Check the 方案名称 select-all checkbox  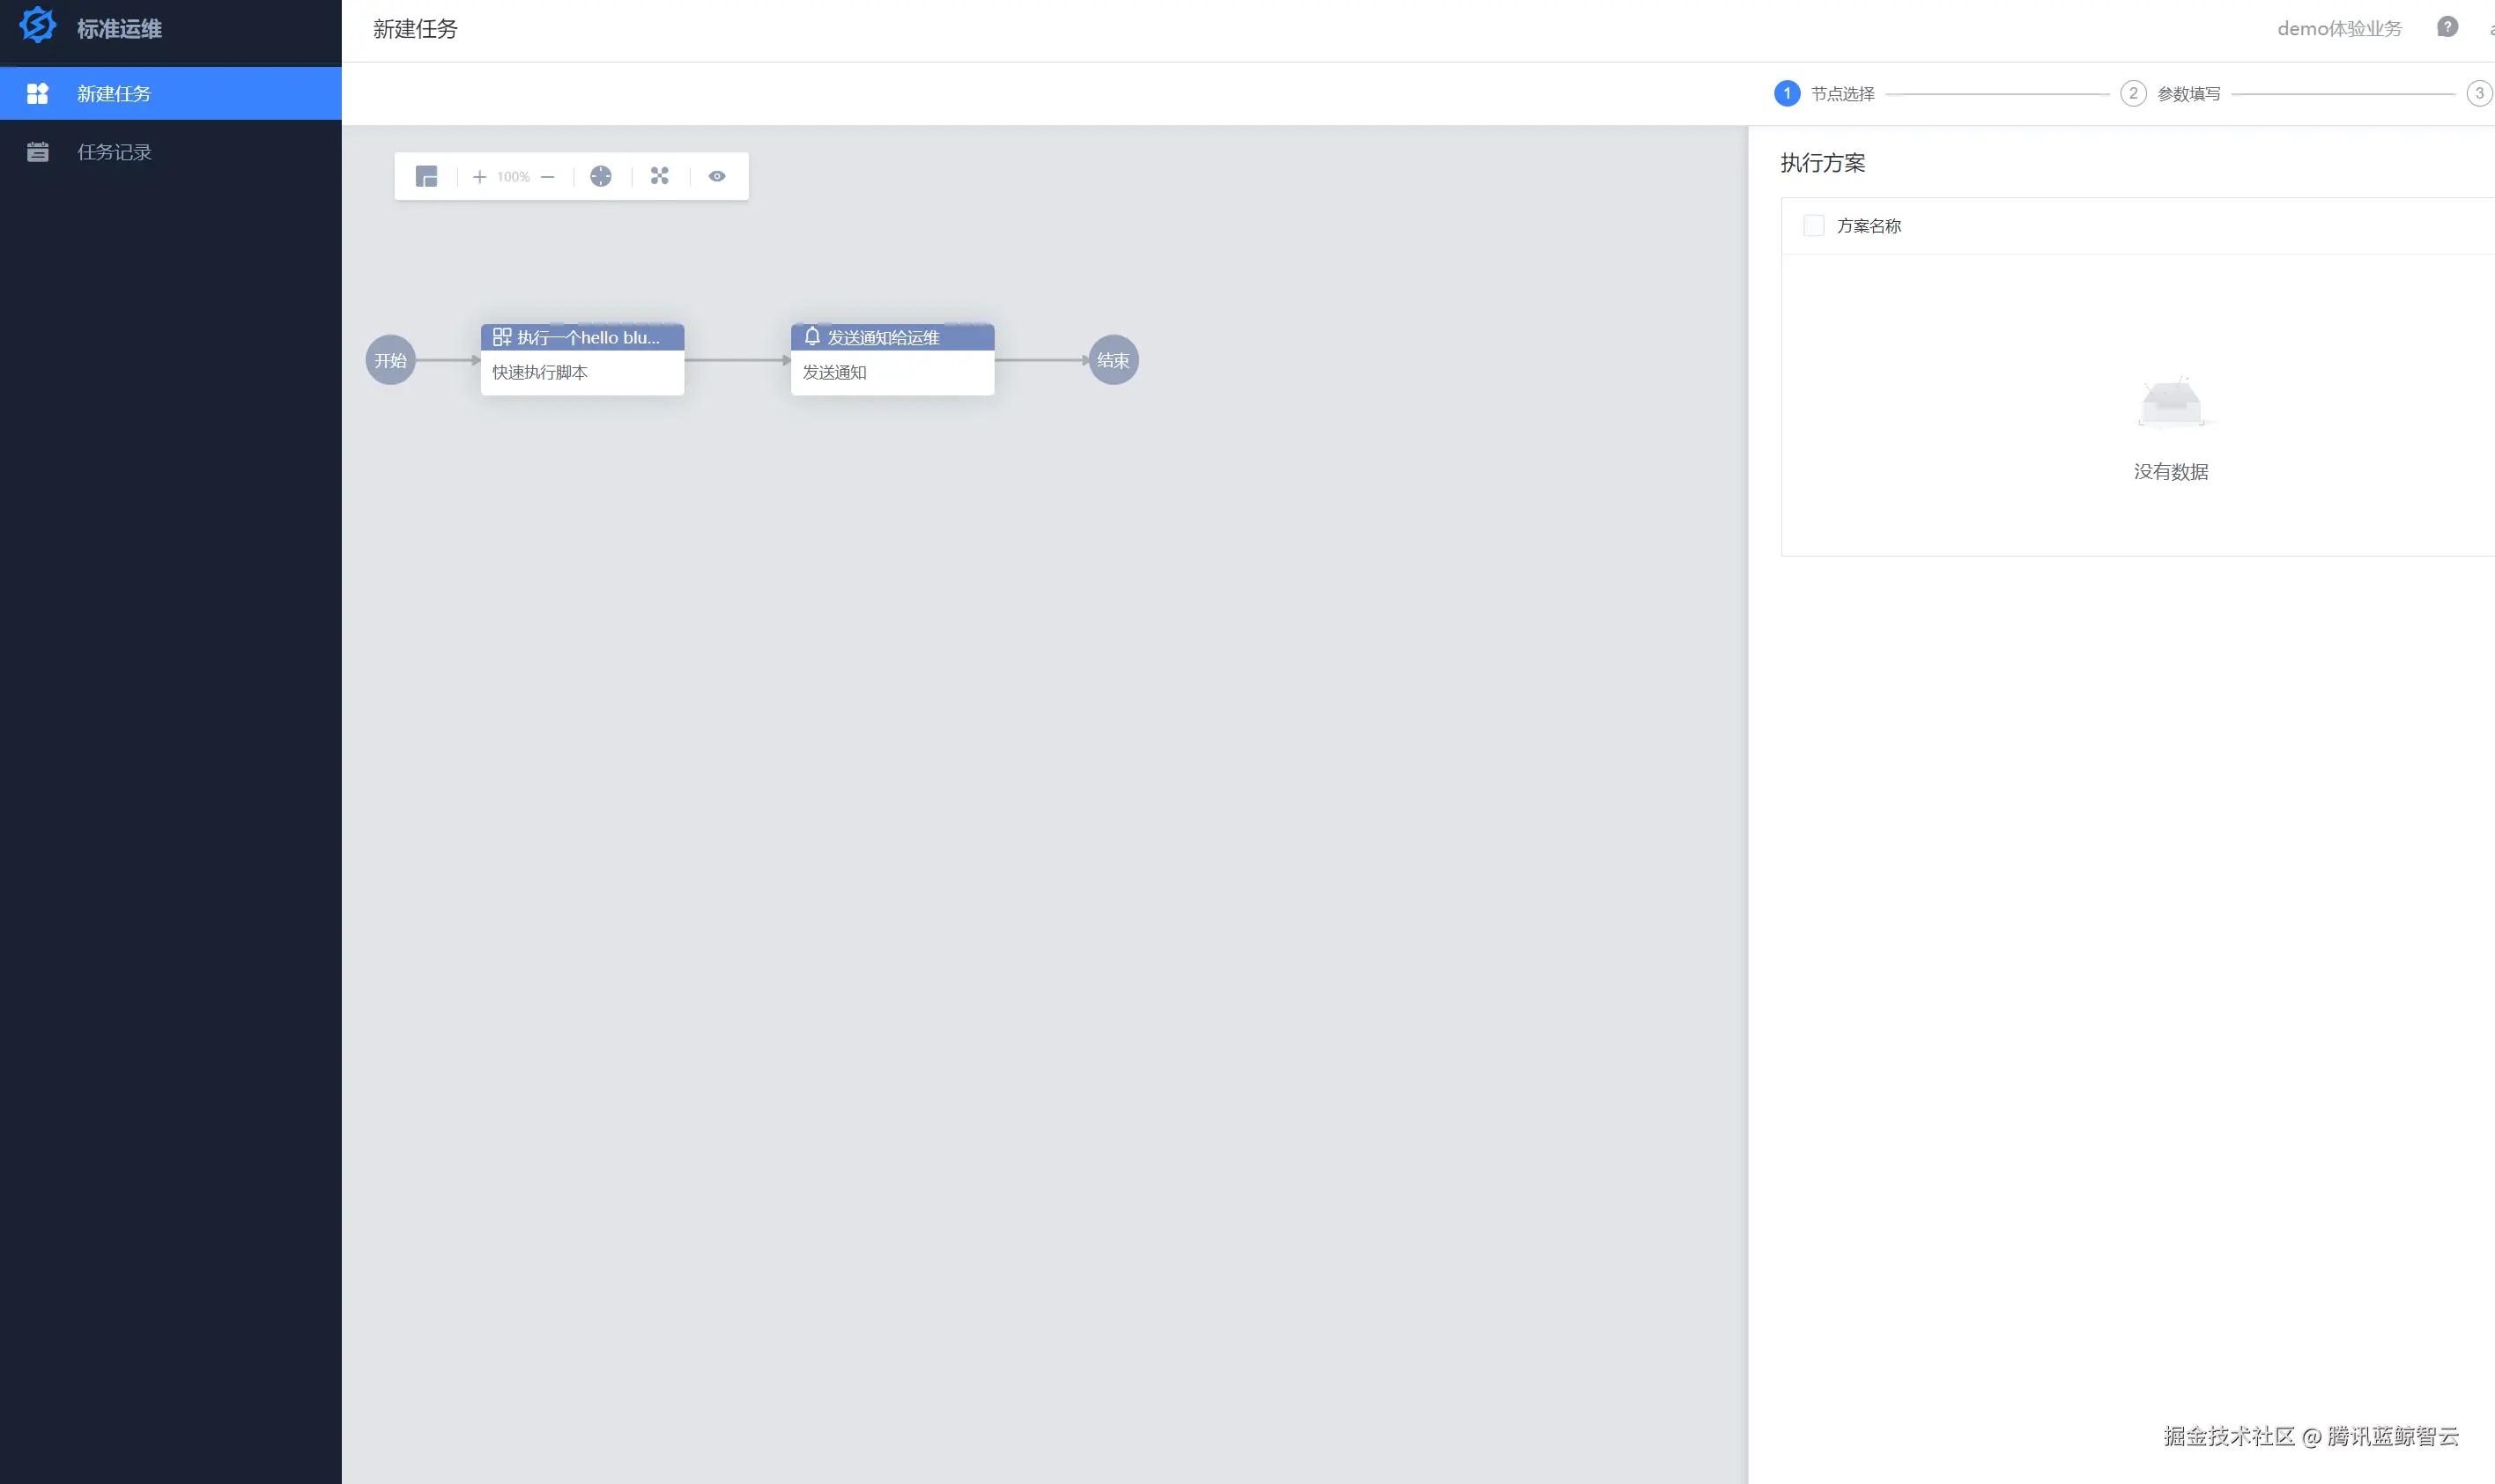coord(1813,226)
